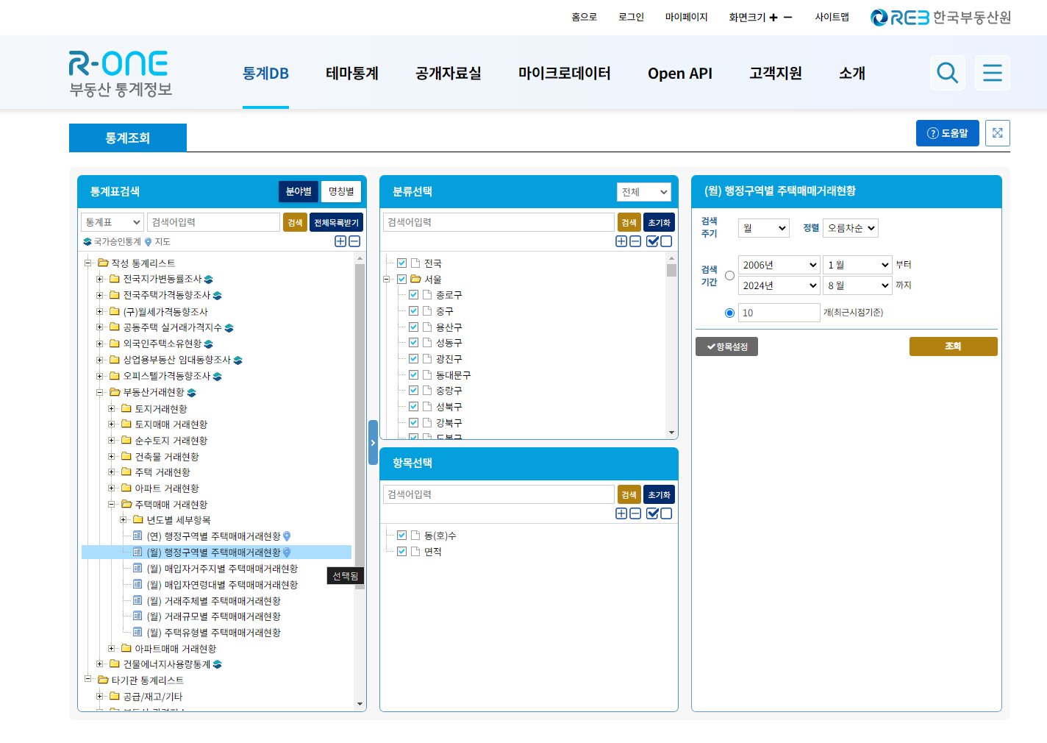Toggle the 면적 checkbox
This screenshot has height=743, width=1047.
[401, 551]
